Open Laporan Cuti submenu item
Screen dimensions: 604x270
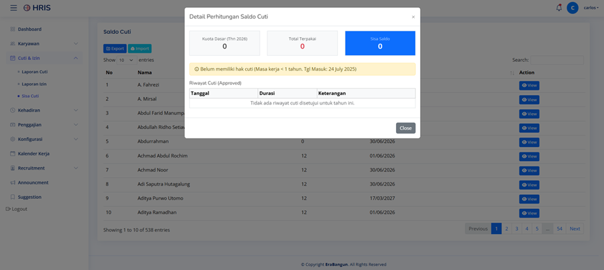35,72
